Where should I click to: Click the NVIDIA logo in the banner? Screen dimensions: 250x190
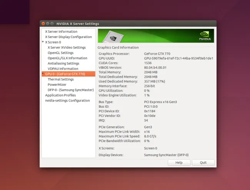click(x=205, y=35)
